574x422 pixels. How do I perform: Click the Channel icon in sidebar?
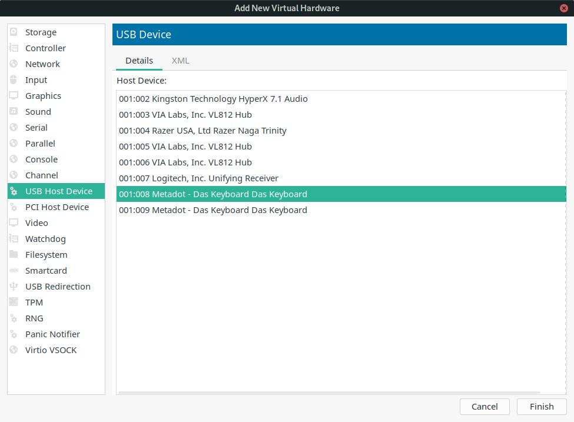point(14,175)
